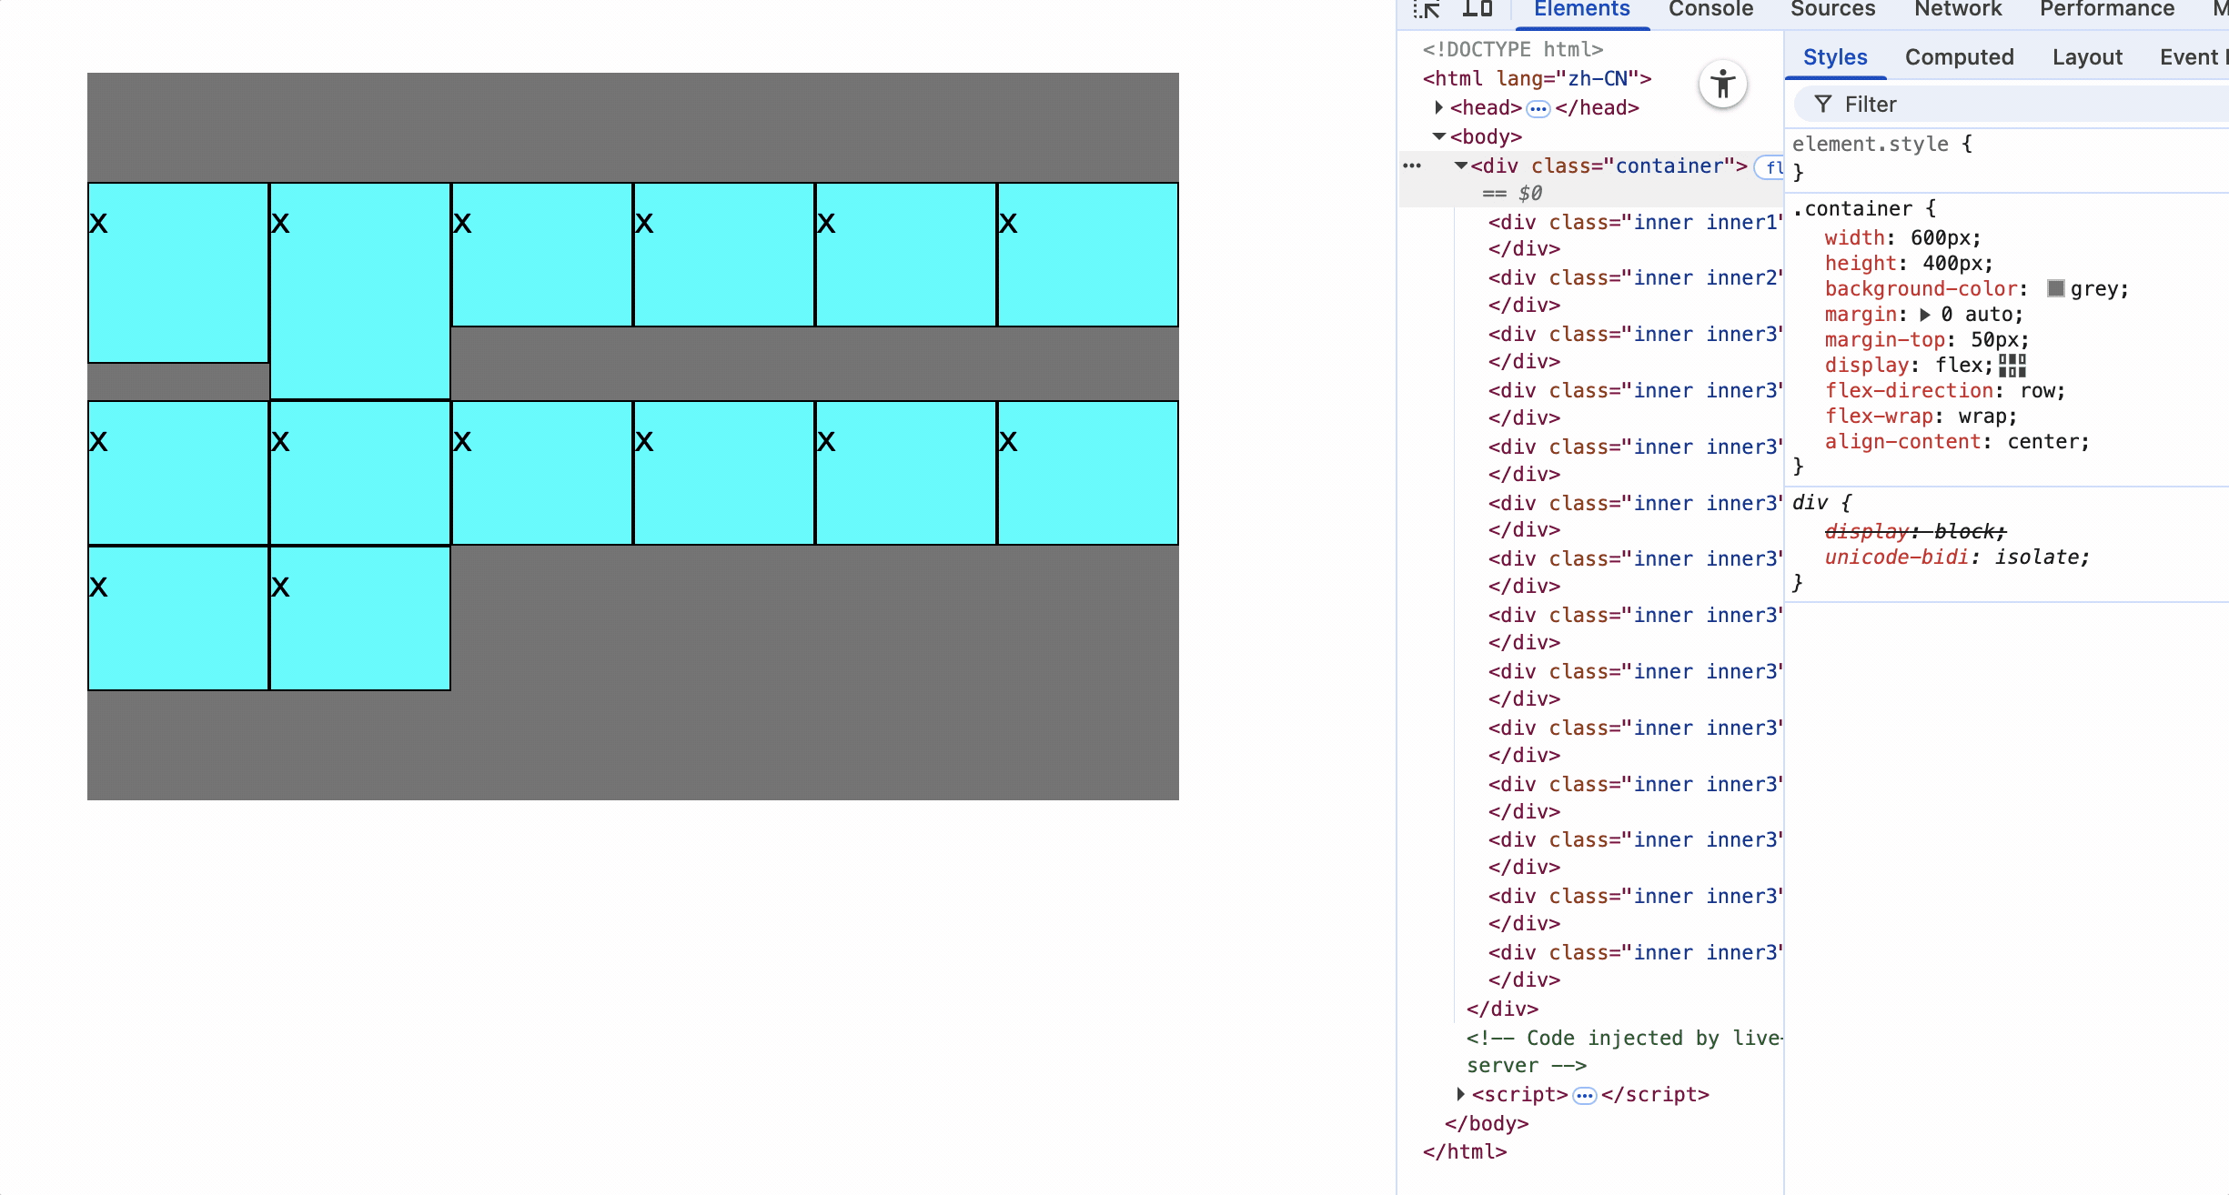
Task: Click the ellipsis badge inside head tag
Action: tap(1538, 109)
